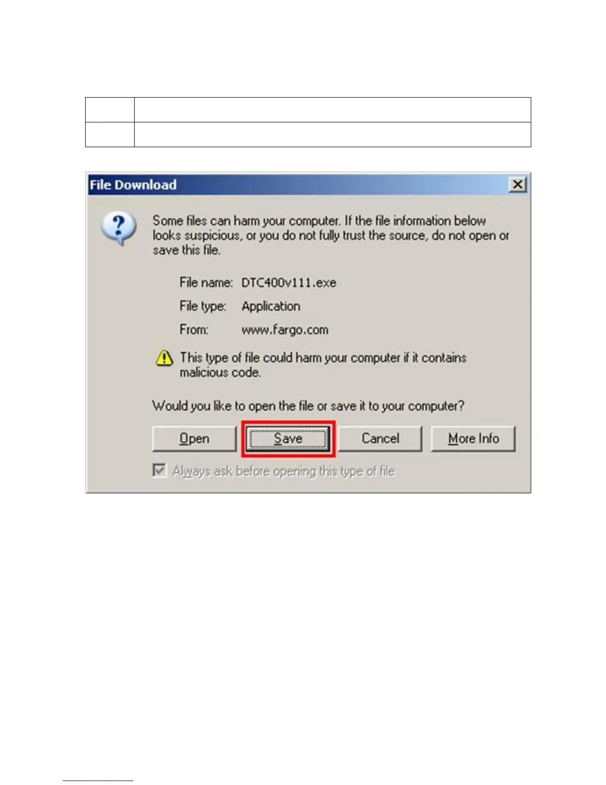Click the first row's narrow left table cell
606x785 pixels.
point(110,110)
